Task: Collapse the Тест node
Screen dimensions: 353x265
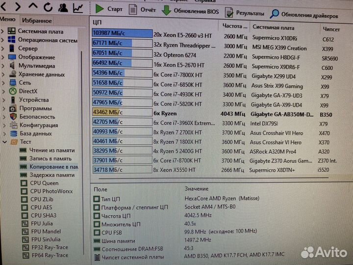Action: click(x=5, y=142)
